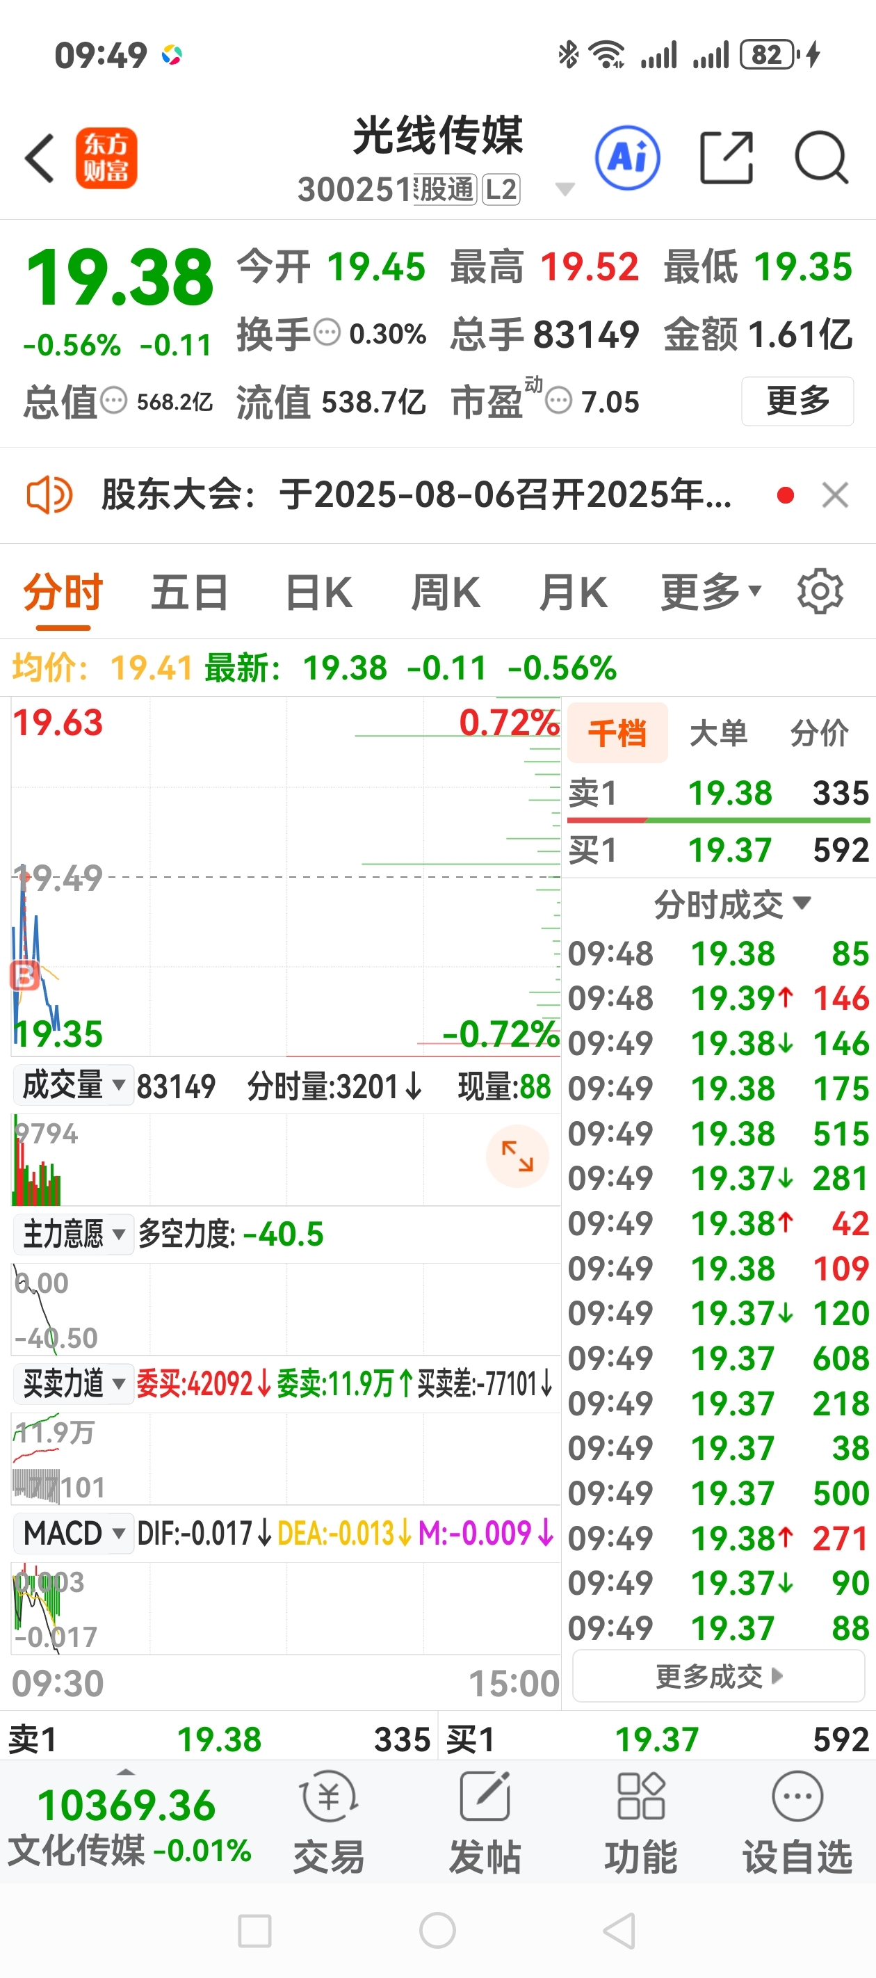Open 买卖力道 indicator dropdown
The width and height of the screenshot is (876, 1978).
(x=74, y=1383)
